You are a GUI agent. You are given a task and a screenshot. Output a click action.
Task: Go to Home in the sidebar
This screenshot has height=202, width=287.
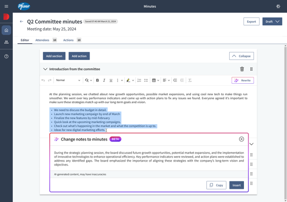(x=6, y=30)
